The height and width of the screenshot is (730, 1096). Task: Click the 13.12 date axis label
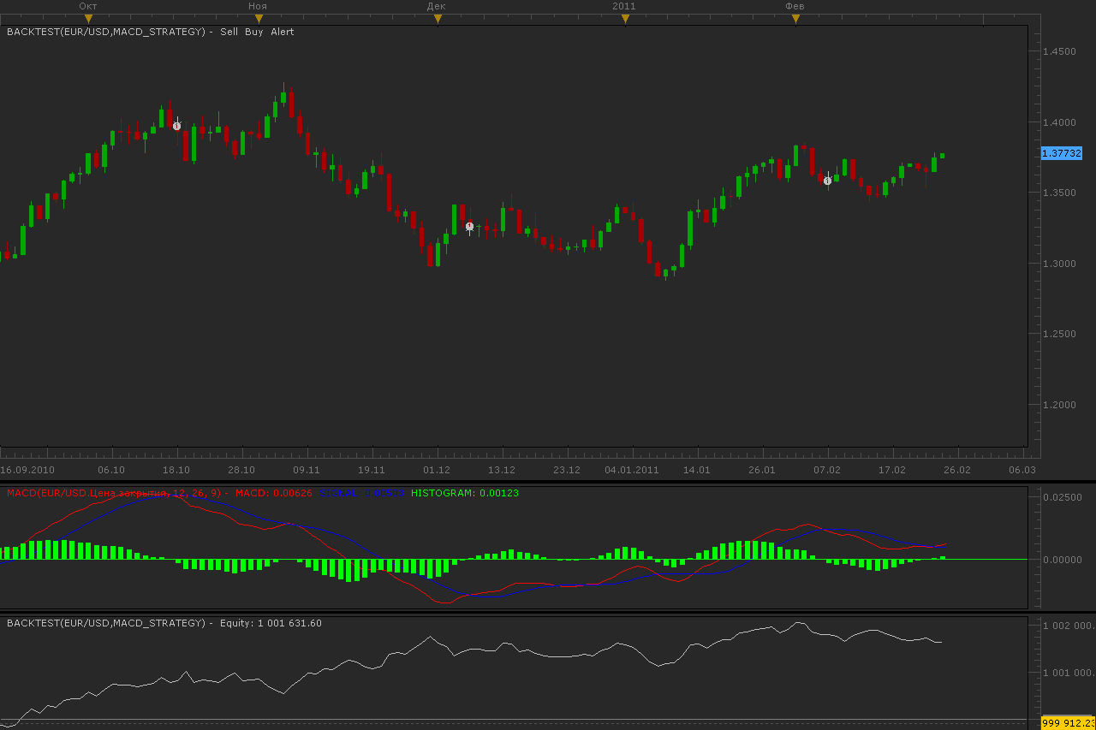(502, 470)
